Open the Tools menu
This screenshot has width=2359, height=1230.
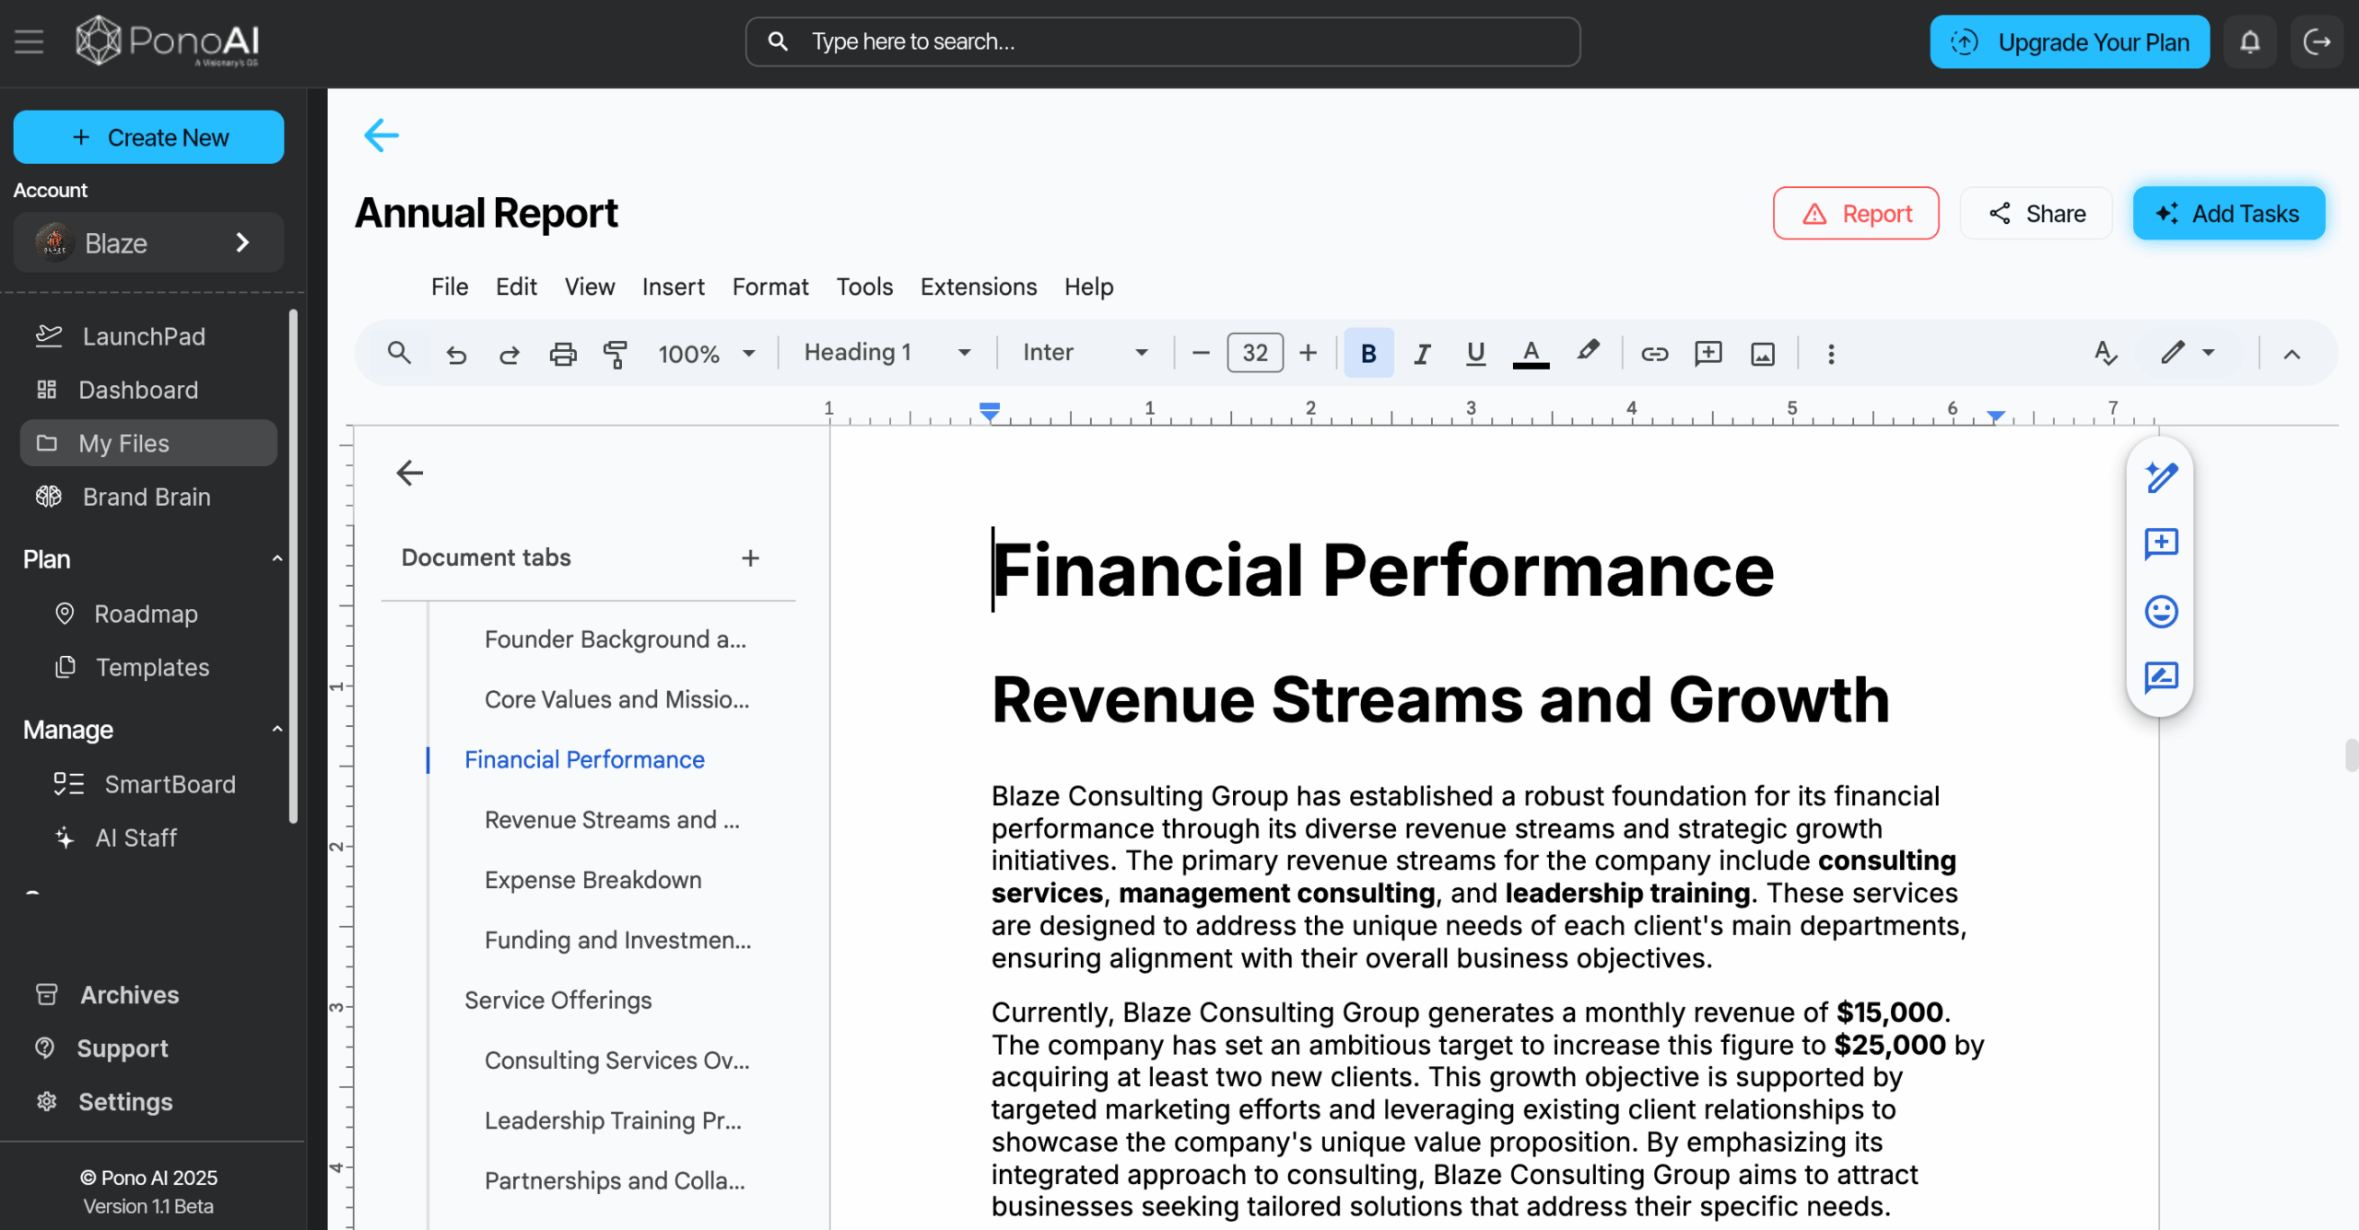coord(864,287)
